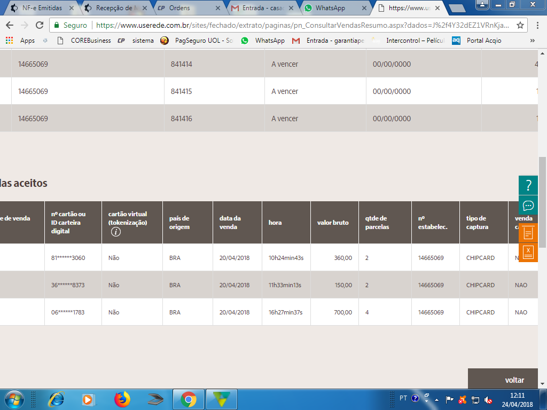Reload the page with the refresh icon

39,25
